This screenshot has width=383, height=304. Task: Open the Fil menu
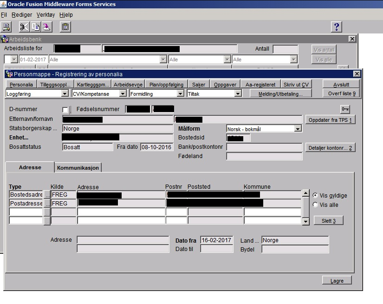tap(4, 15)
